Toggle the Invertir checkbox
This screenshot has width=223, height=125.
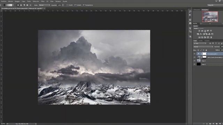click(x=67, y=5)
